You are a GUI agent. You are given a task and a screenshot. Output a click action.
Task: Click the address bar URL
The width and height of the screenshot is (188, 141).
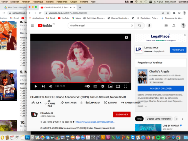(x=68, y=13)
